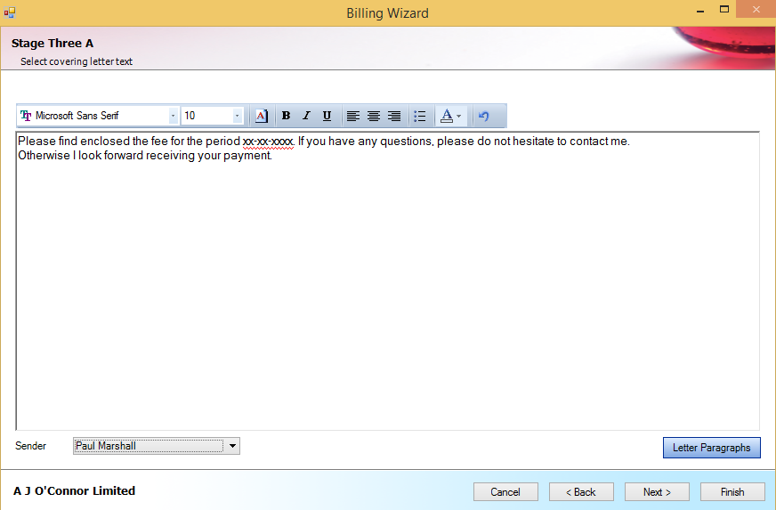
Task: Align text left
Action: [353, 116]
